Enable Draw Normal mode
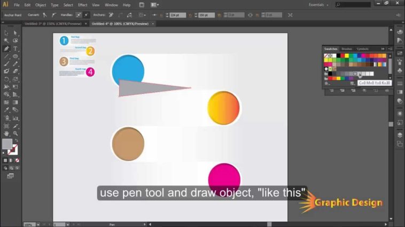Screen dimensions: 405x227 (x=5, y=168)
